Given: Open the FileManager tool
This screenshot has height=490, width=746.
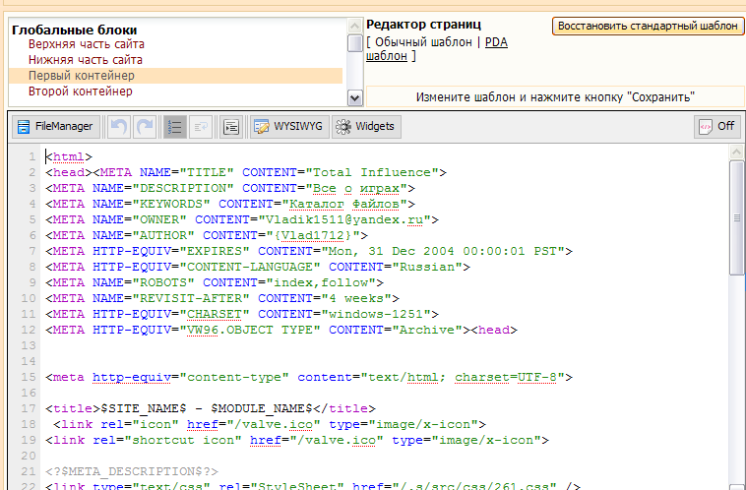Looking at the screenshot, I should click(55, 126).
